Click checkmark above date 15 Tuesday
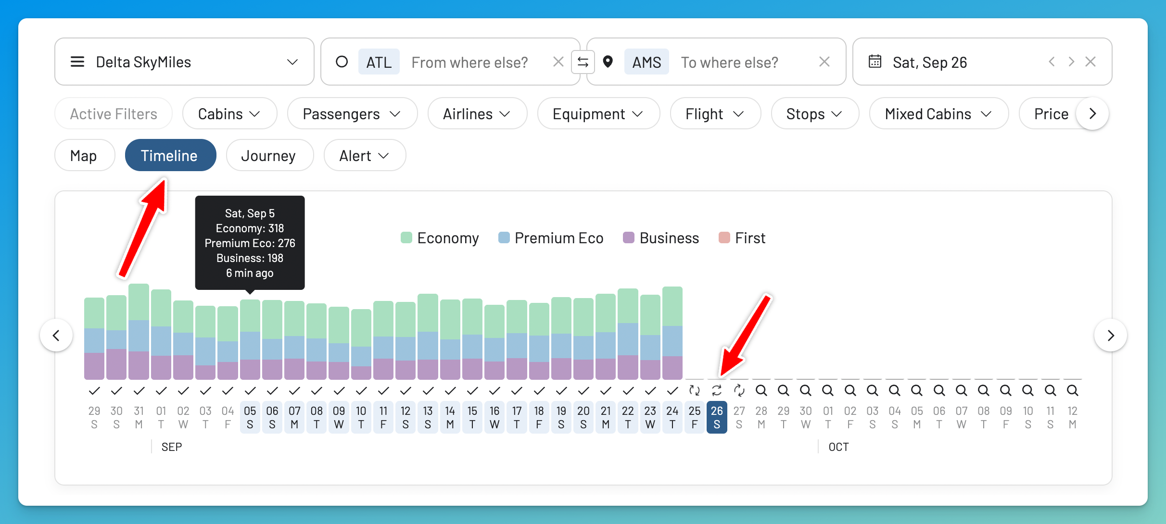Image resolution: width=1166 pixels, height=524 pixels. point(472,390)
